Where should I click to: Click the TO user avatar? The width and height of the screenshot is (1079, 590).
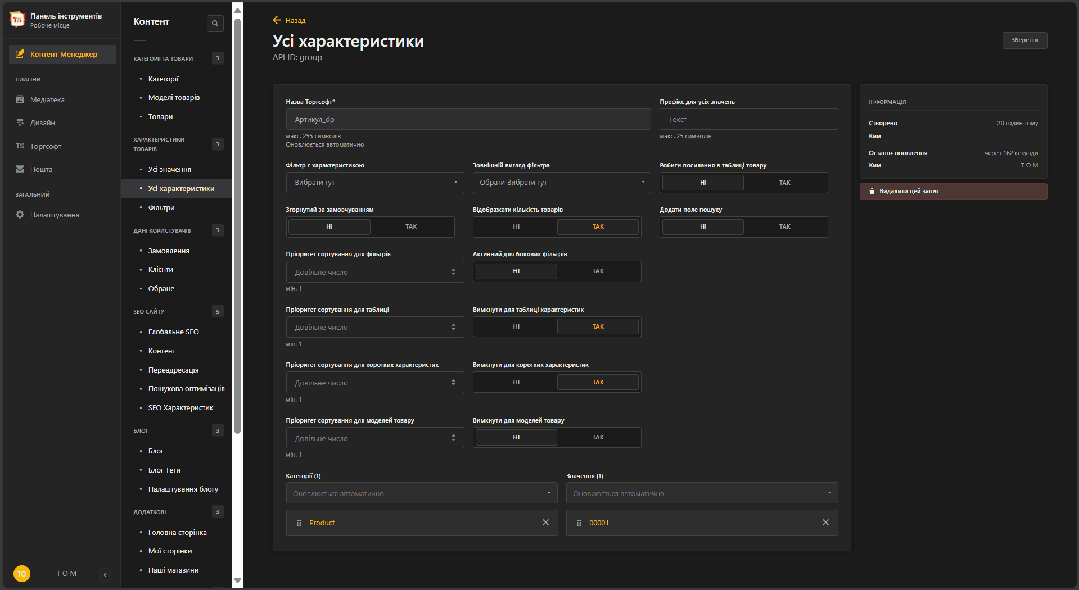[x=22, y=574]
